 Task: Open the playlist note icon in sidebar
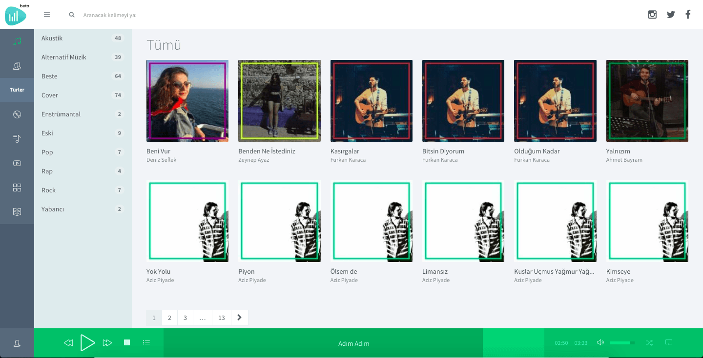[17, 139]
